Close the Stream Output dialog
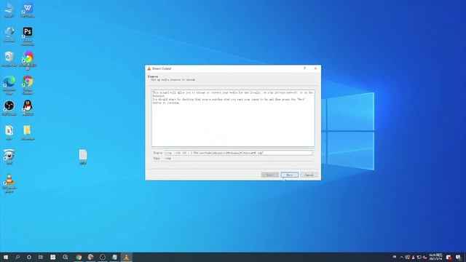The image size is (466, 262). pos(315,68)
